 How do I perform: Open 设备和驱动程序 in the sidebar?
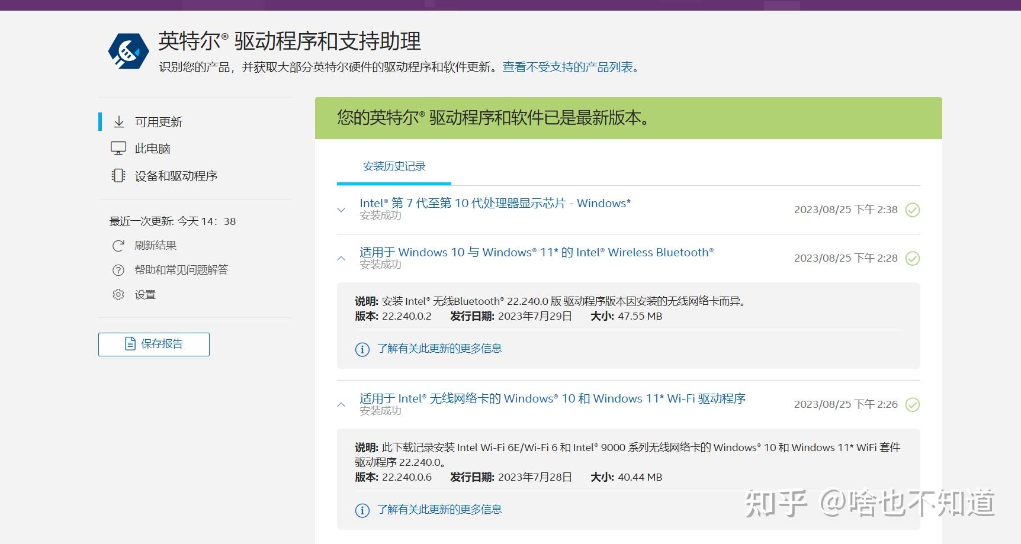176,176
